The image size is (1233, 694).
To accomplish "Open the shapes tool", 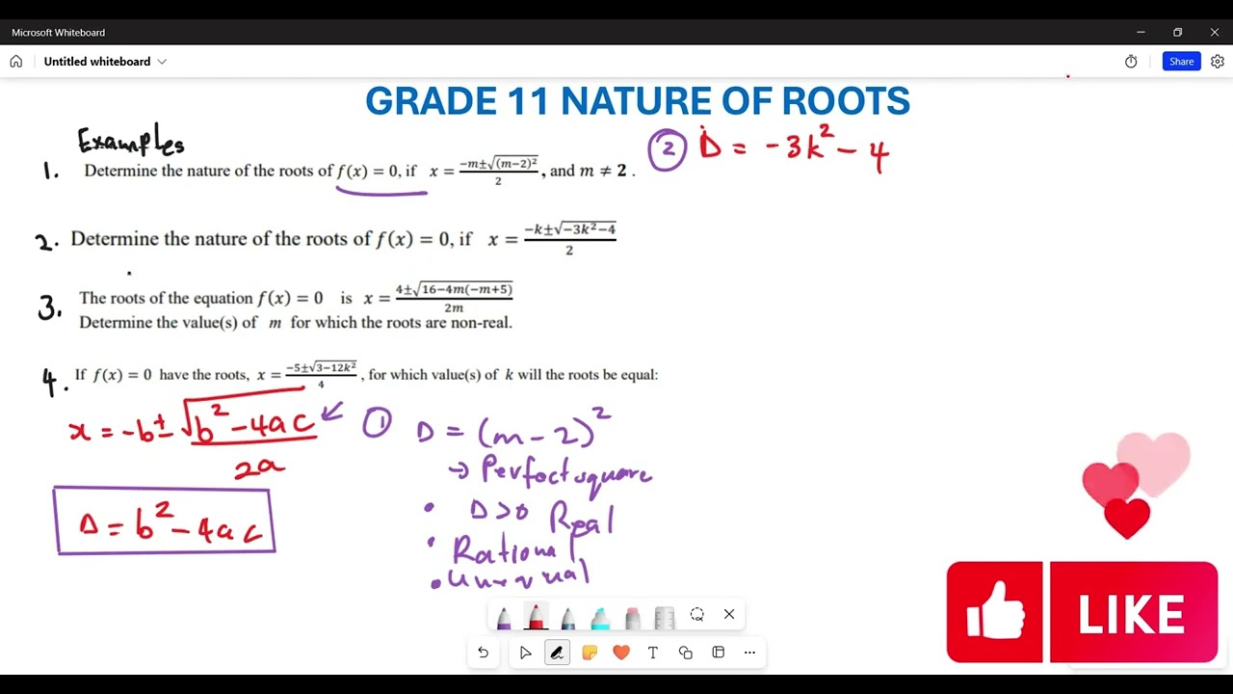I will coord(686,653).
